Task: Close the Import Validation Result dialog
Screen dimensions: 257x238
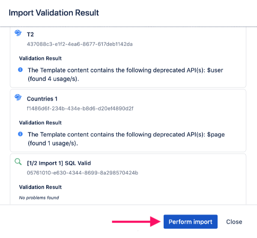Action: tap(234, 222)
